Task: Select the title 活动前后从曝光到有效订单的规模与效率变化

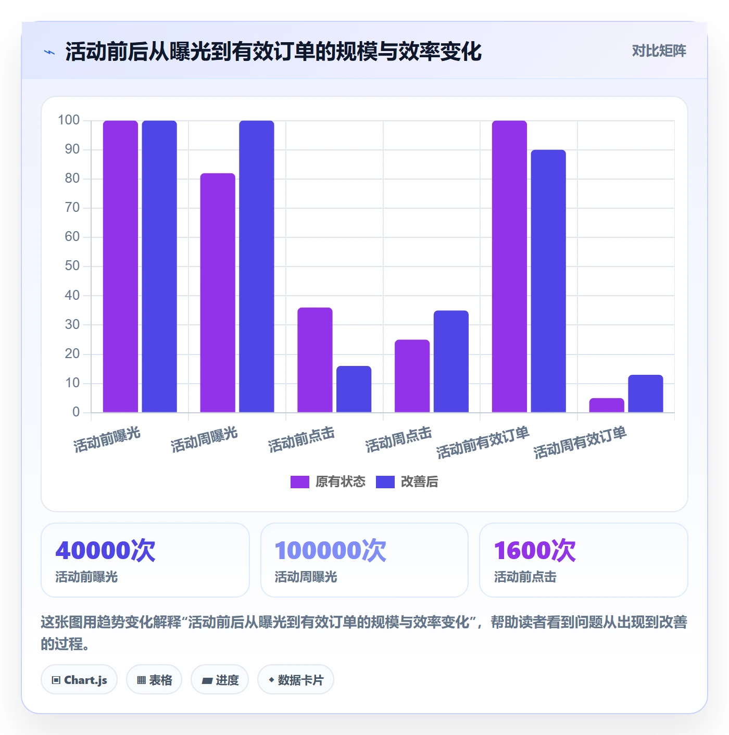Action: click(273, 52)
